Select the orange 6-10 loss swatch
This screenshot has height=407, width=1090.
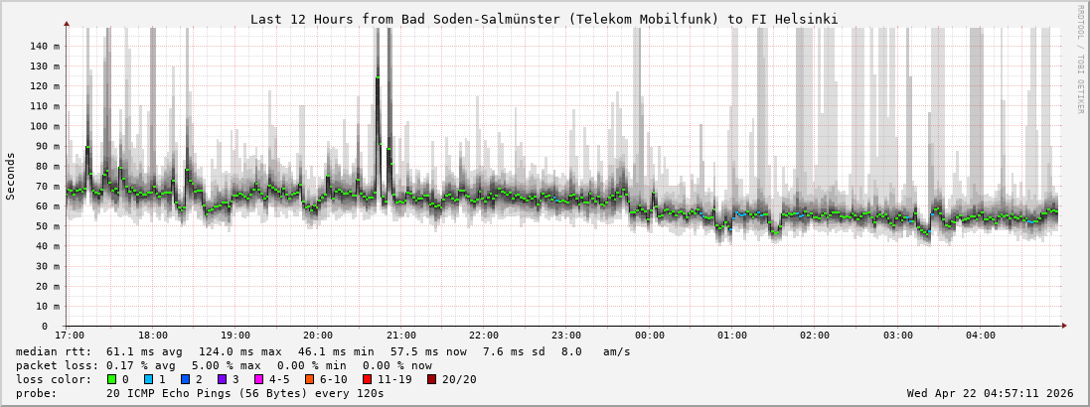(309, 379)
